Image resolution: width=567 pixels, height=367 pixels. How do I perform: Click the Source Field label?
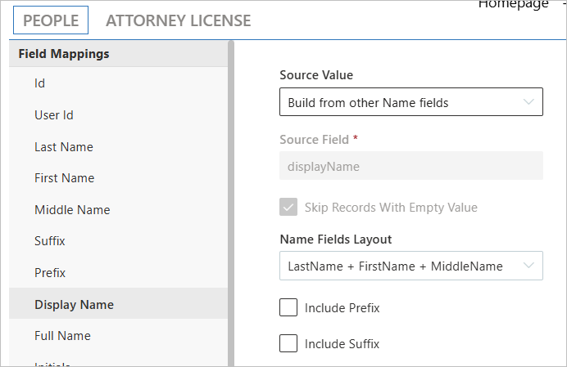click(x=315, y=139)
